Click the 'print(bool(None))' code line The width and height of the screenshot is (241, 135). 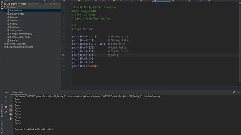coord(85,66)
